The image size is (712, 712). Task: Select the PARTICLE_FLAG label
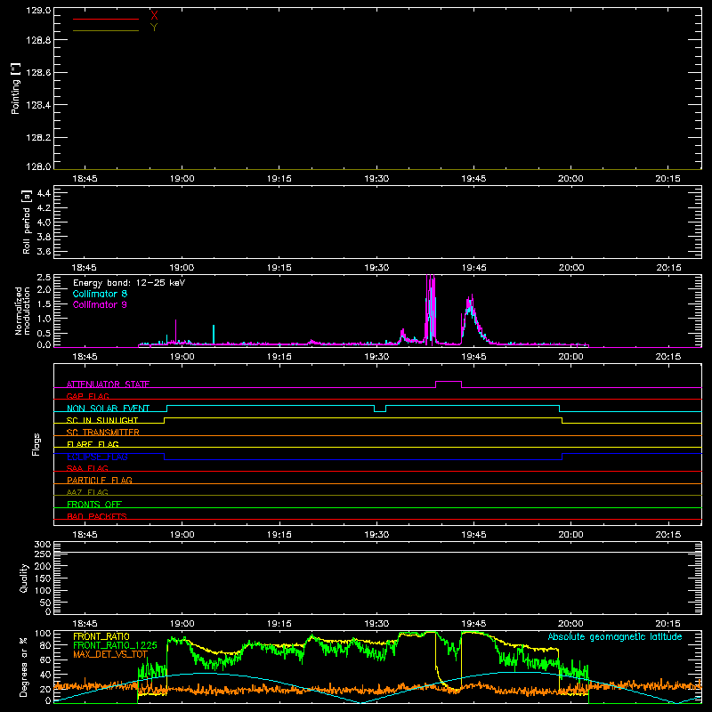pyautogui.click(x=100, y=480)
